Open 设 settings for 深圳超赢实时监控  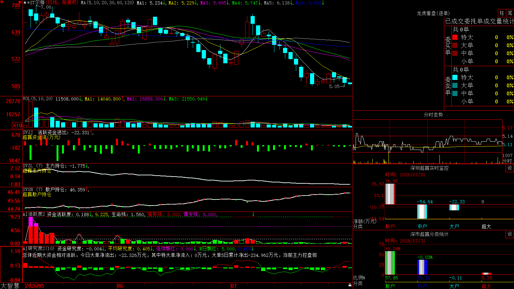[x=510, y=168]
